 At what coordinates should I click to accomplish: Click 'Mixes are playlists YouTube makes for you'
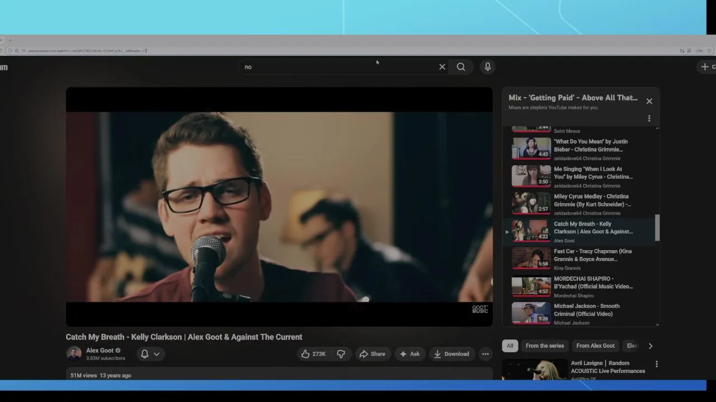coord(553,108)
